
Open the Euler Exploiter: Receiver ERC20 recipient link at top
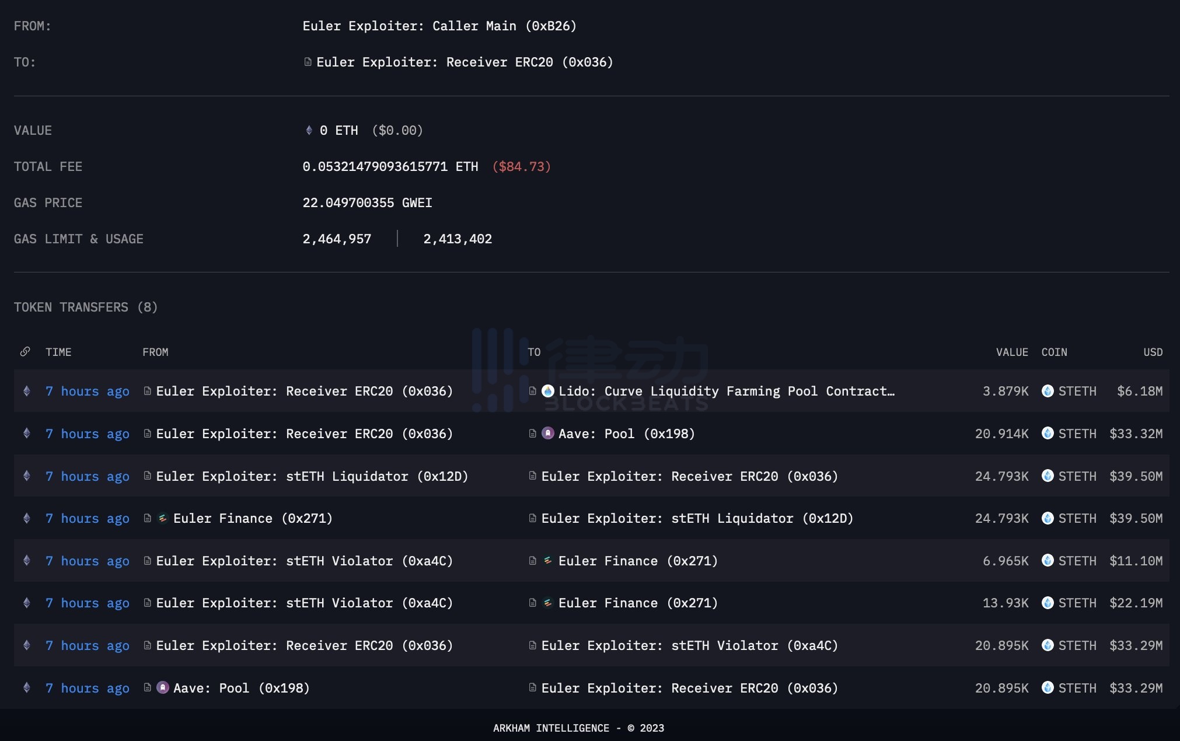465,62
